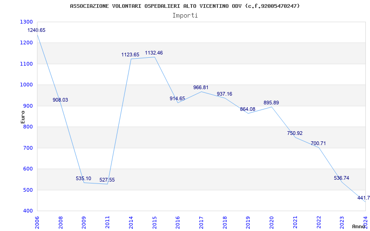This screenshot has width=370, height=231.
Task: Click the 536.74 data label
Action: pos(341,178)
